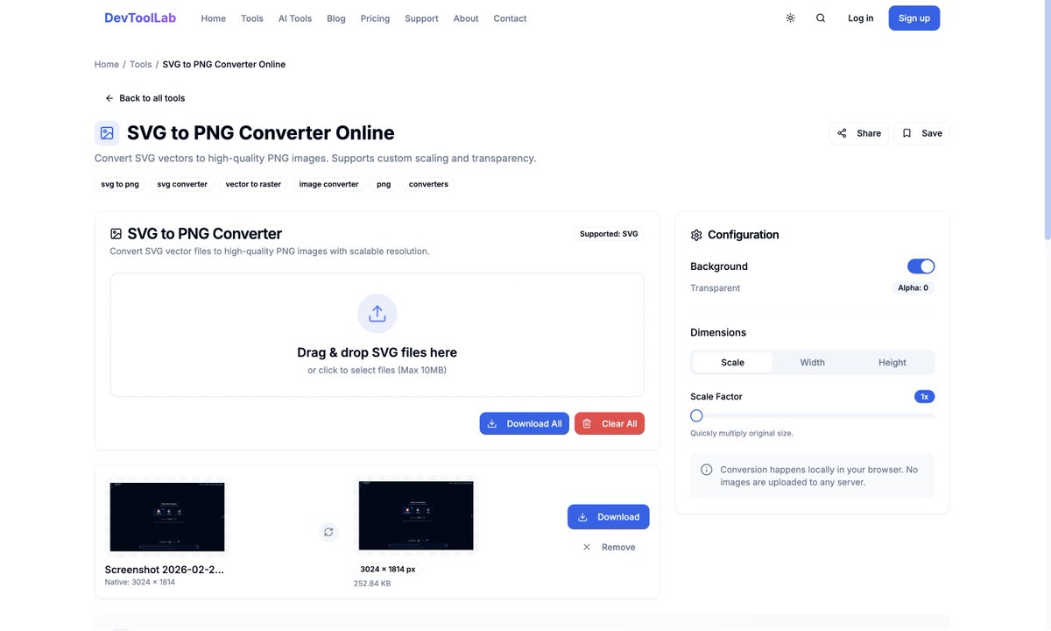Download the converted PNG file
The height and width of the screenshot is (631, 1051).
609,517
